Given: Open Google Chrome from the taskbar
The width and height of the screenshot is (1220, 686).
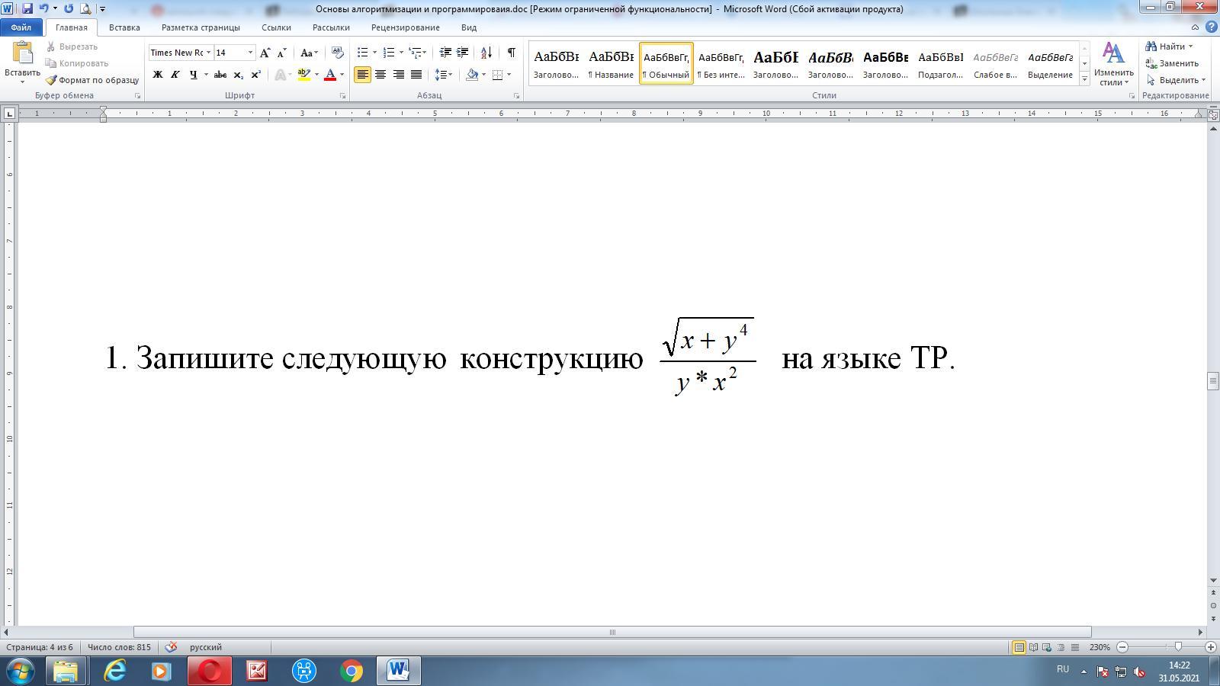Looking at the screenshot, I should [352, 671].
